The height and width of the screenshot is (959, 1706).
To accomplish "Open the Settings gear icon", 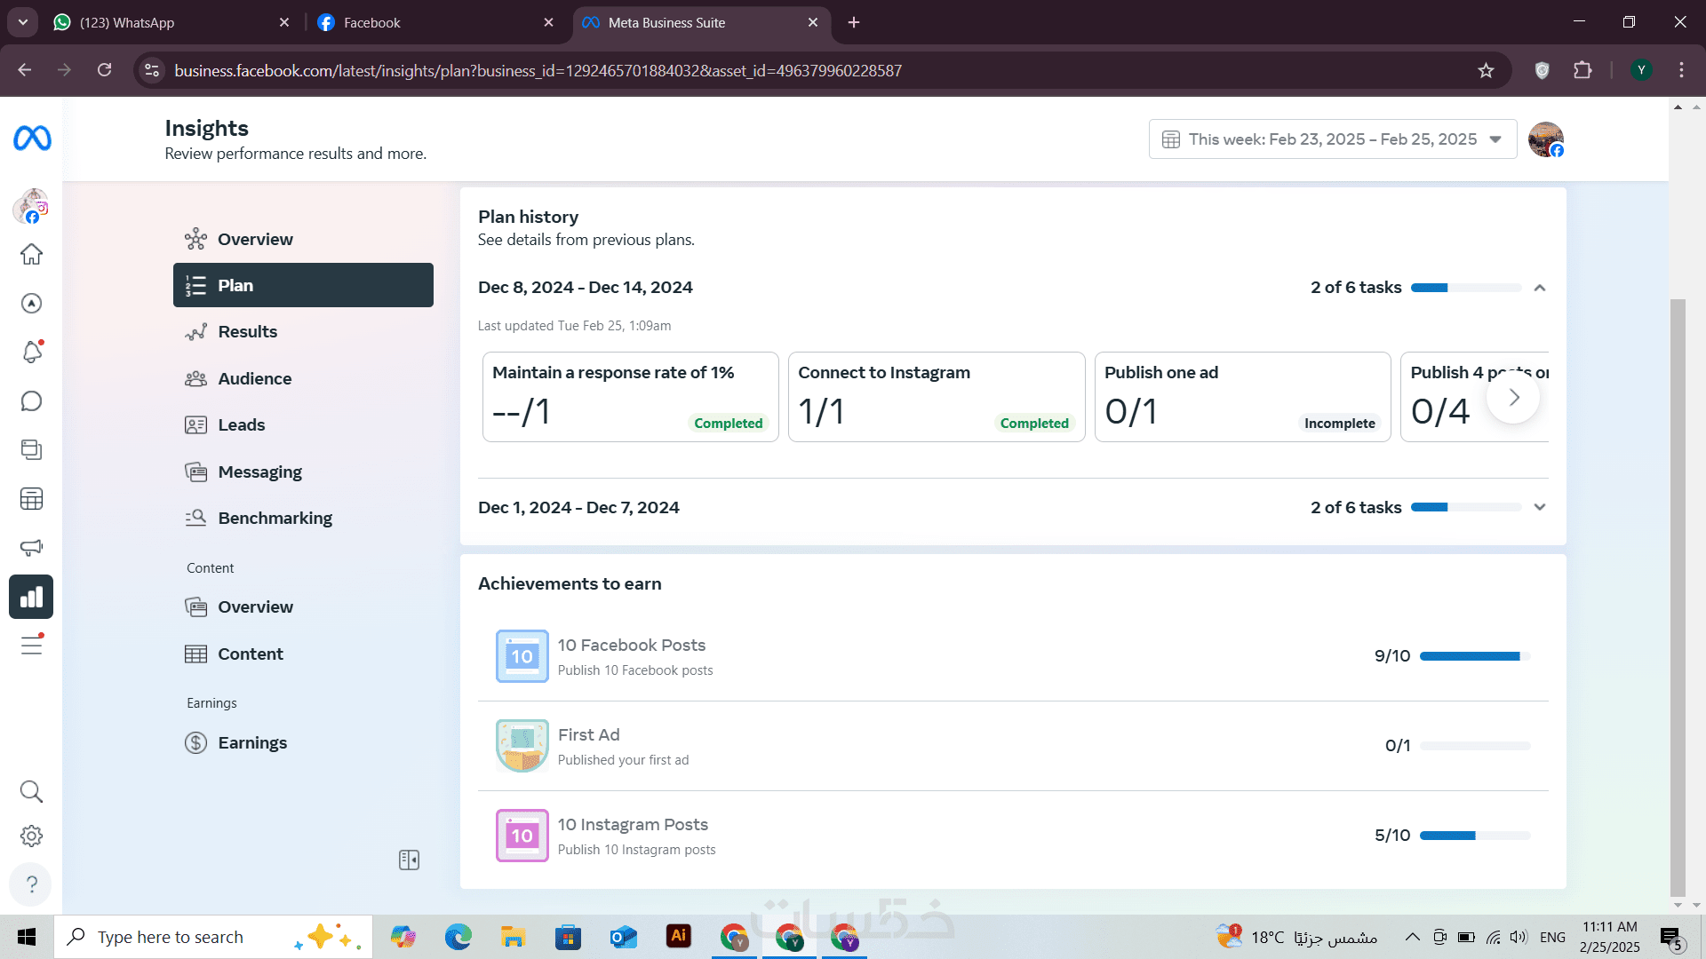I will click(x=31, y=836).
